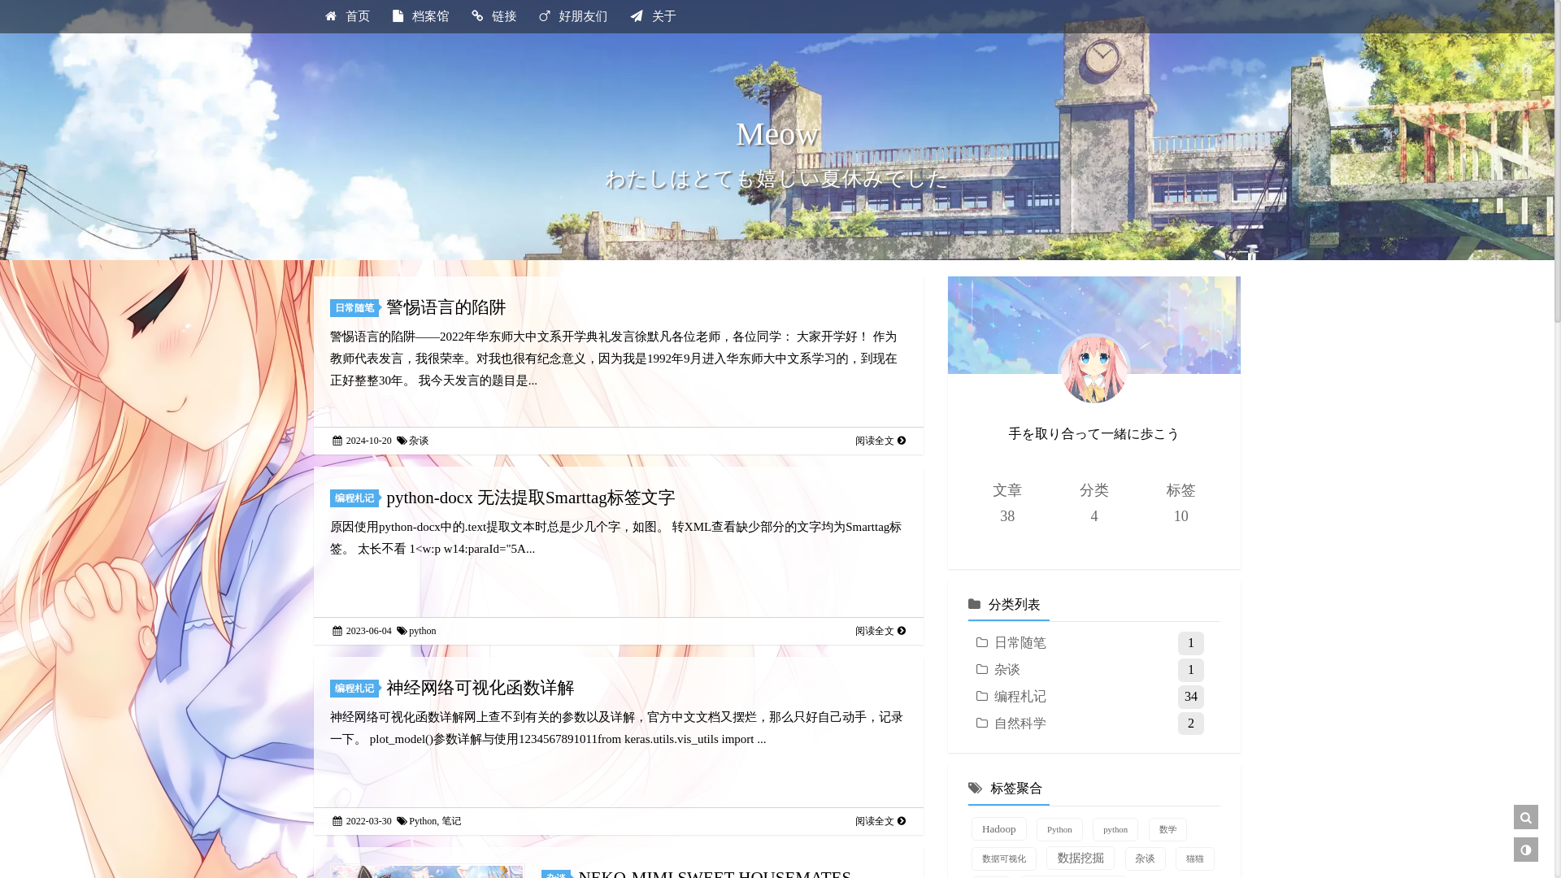Open the 关于 about menu item
The image size is (1561, 878).
(x=653, y=16)
